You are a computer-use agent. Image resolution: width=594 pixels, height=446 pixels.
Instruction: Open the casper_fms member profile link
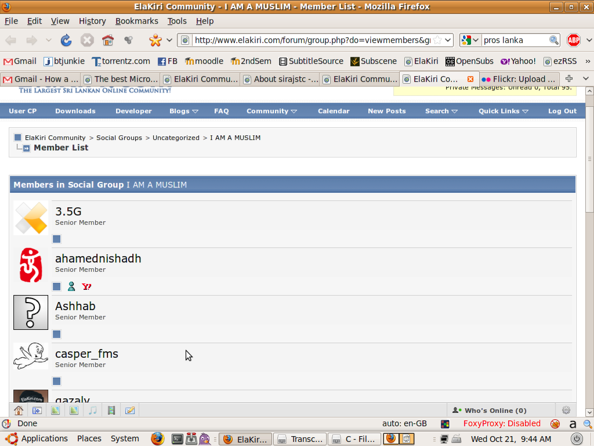(x=87, y=354)
